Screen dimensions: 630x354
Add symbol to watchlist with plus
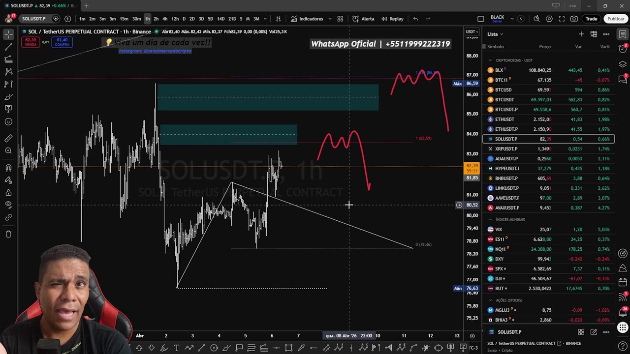pos(581,34)
